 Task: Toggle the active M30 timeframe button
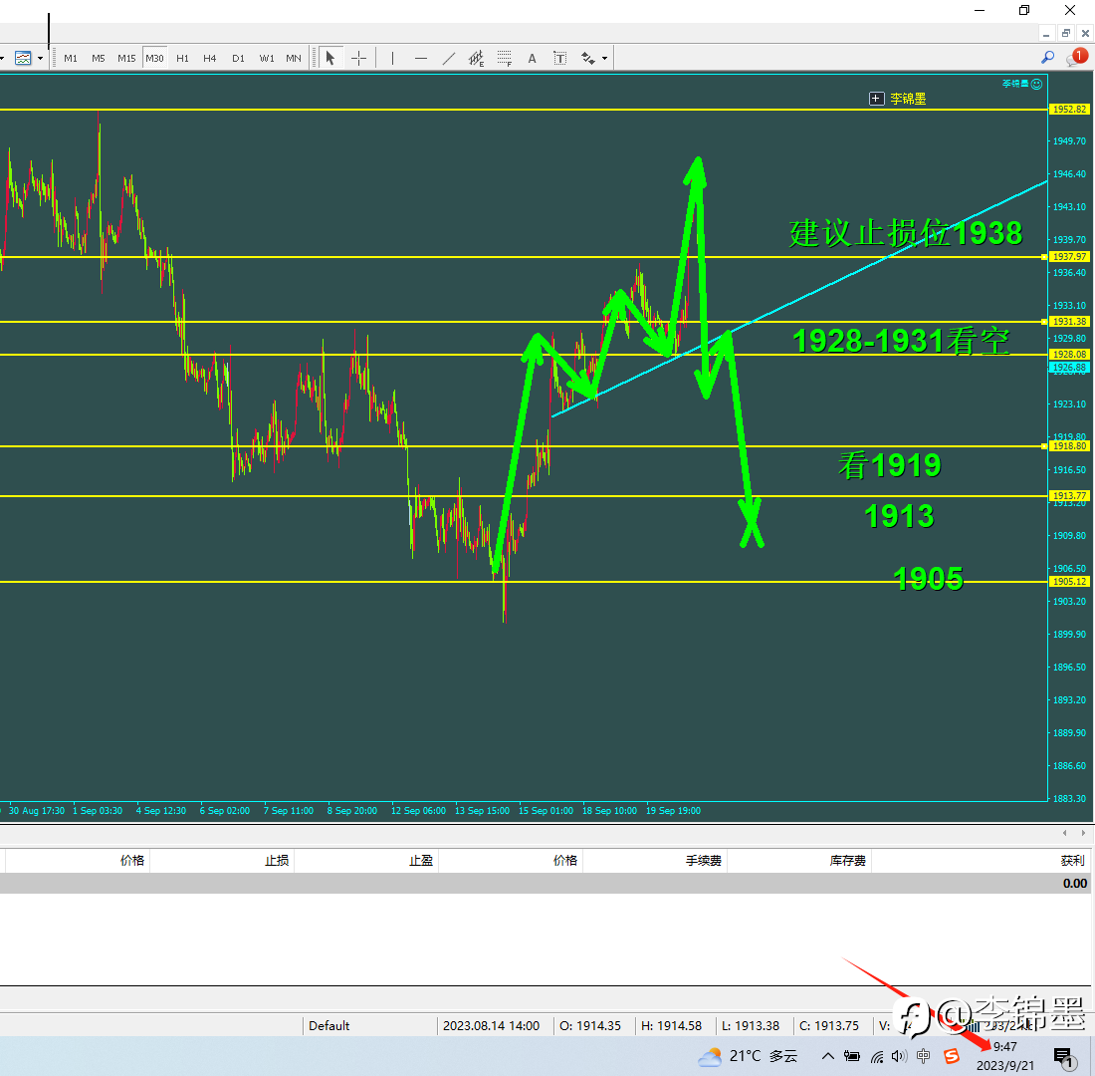tap(154, 58)
